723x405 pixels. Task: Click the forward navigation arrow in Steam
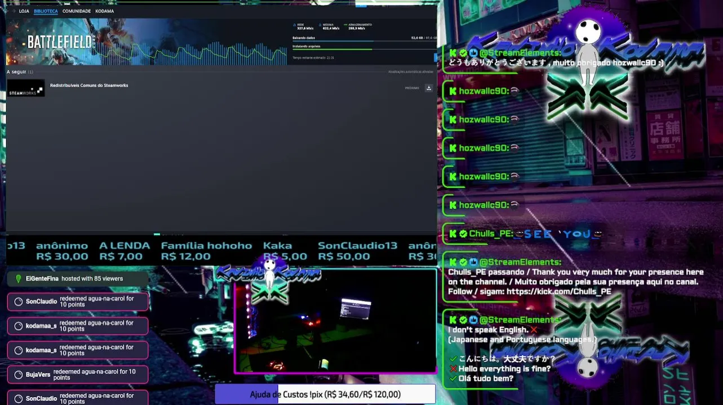pyautogui.click(x=14, y=11)
